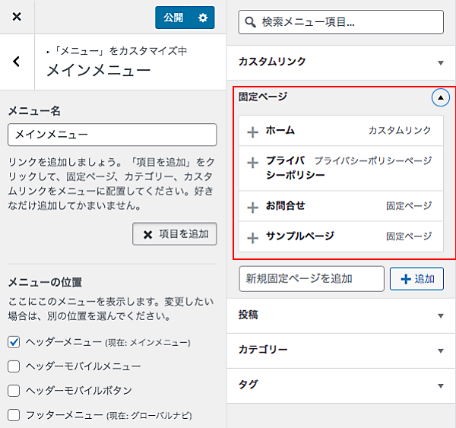Click the 新規固定ページを追加 input field
This screenshot has width=456, height=428.
(312, 279)
